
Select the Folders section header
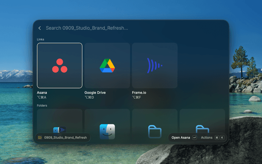[x=42, y=105]
